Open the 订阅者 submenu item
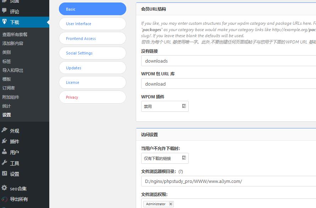Screen dimensions: 316x208 (9, 88)
